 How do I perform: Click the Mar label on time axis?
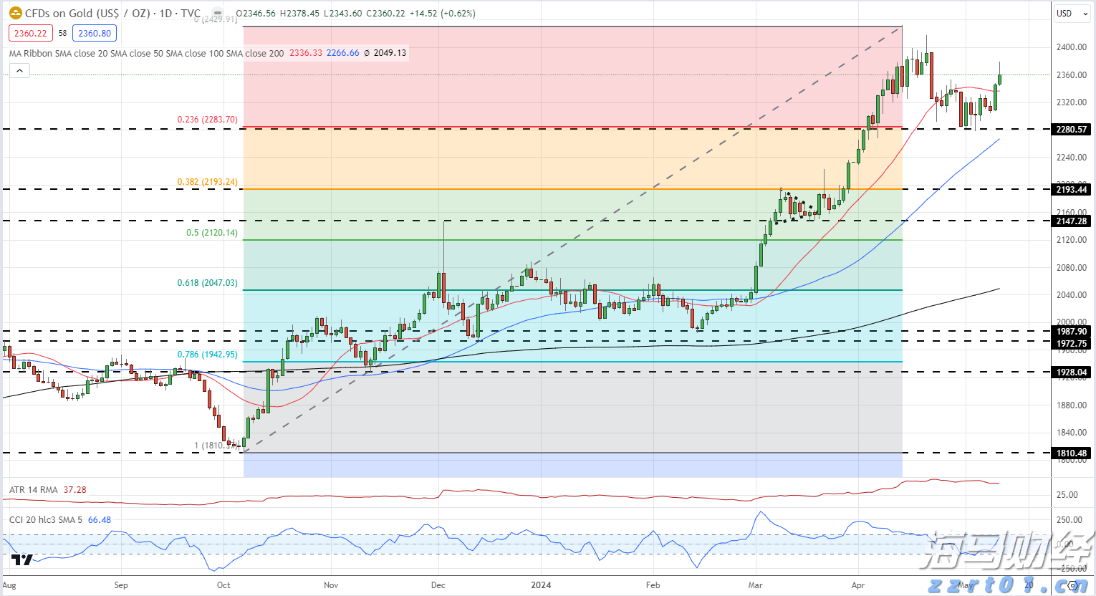756,585
